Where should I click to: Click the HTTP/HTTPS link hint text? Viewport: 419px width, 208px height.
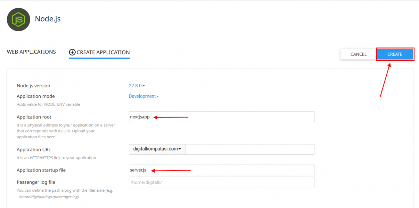tap(56, 158)
